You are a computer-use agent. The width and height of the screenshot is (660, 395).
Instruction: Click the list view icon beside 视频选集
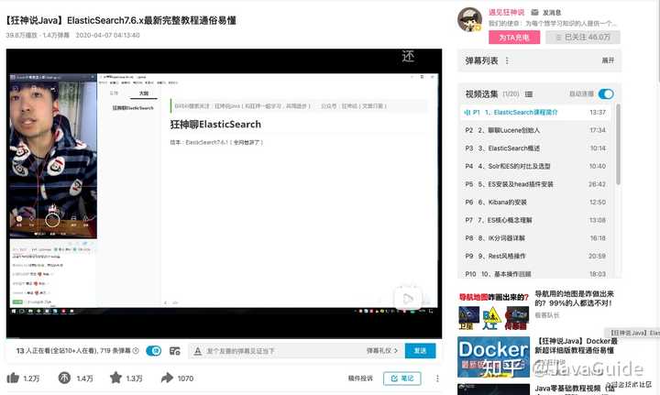529,94
